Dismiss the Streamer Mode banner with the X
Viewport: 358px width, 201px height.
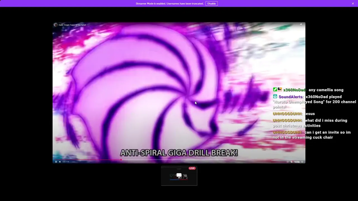pyautogui.click(x=353, y=3)
